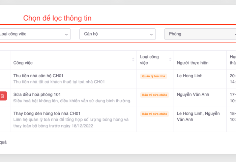The height and width of the screenshot is (162, 236).
Task: Sort table by Công việc column arrows
Action: 133,60
